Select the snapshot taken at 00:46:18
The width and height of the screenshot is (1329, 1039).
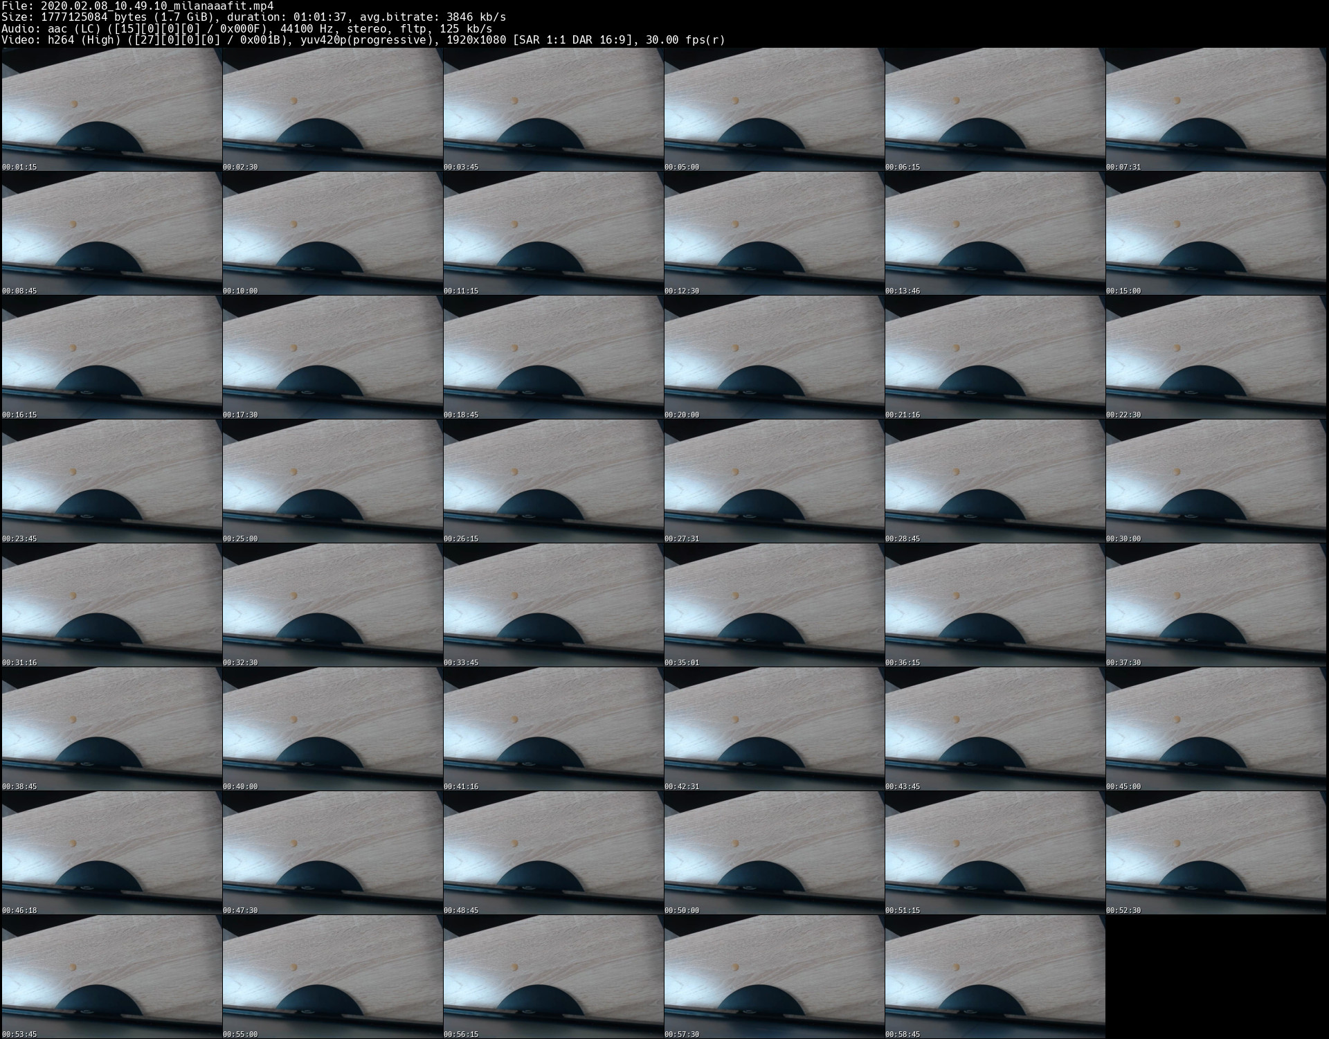point(111,853)
